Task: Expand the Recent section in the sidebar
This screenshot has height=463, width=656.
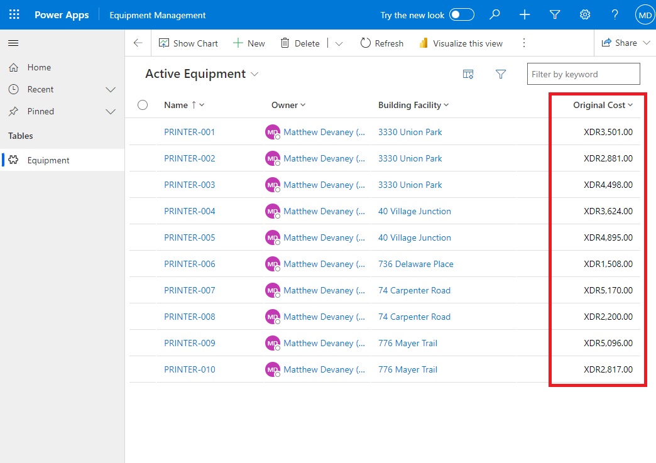Action: click(x=111, y=89)
